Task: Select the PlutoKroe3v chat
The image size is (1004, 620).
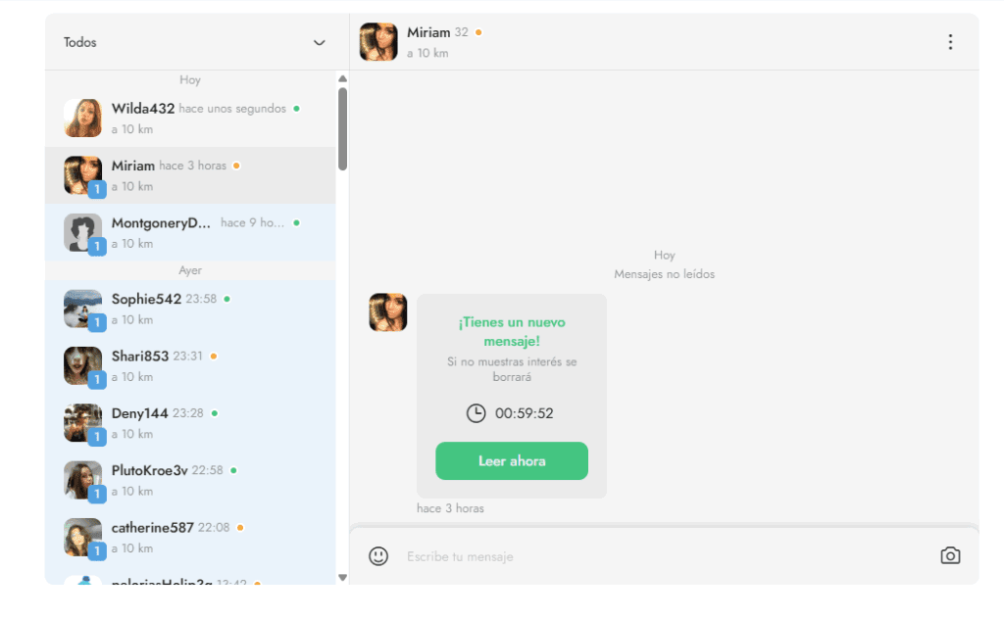Action: [x=190, y=481]
